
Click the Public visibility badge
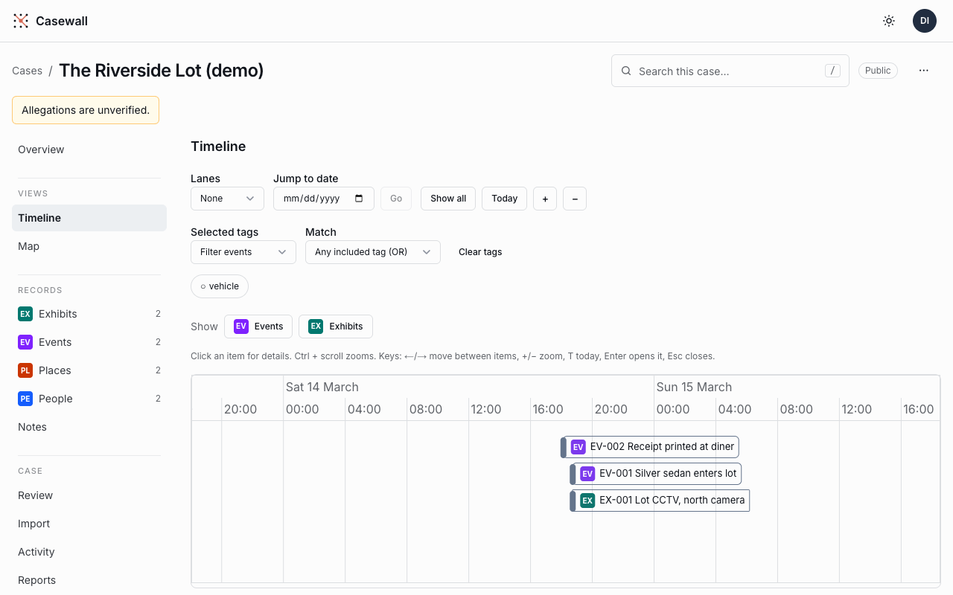click(878, 71)
